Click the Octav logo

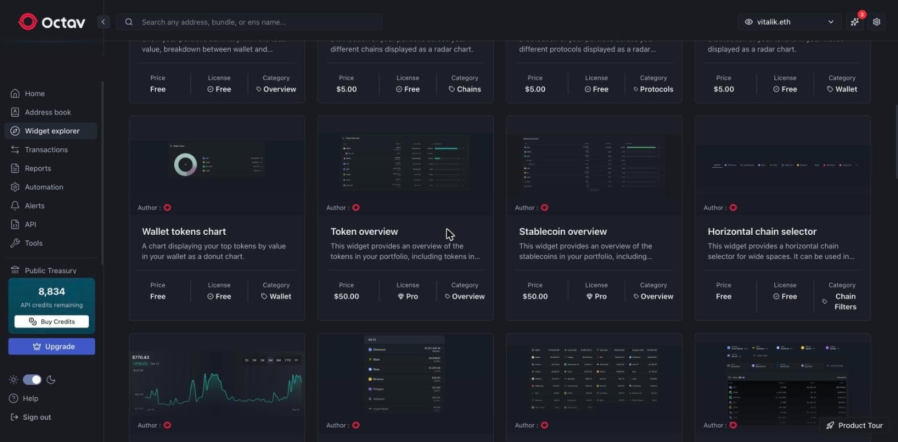coord(52,22)
